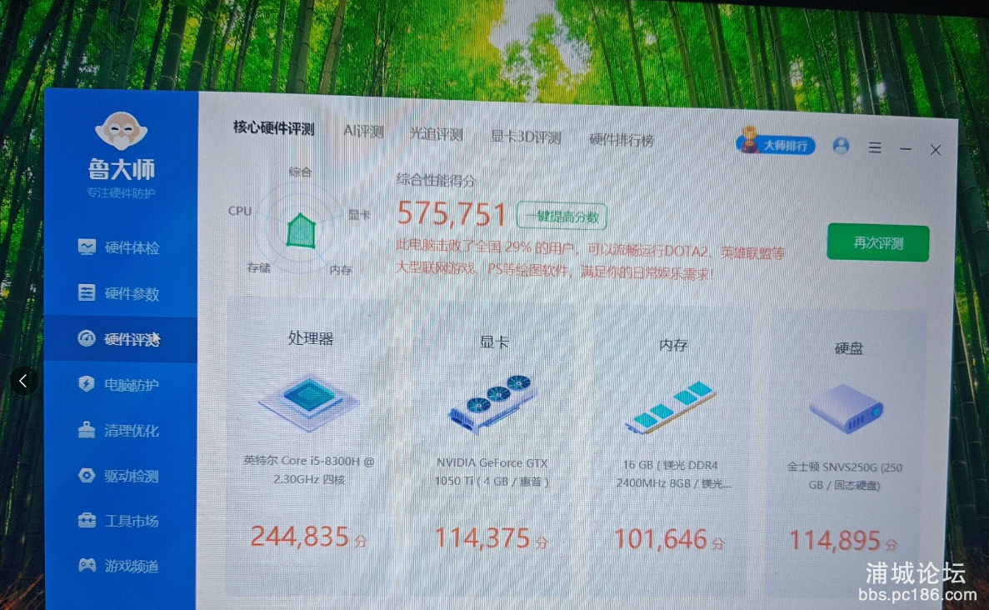989x610 pixels.
Task: Click the green 再次评测 button
Action: click(x=878, y=243)
